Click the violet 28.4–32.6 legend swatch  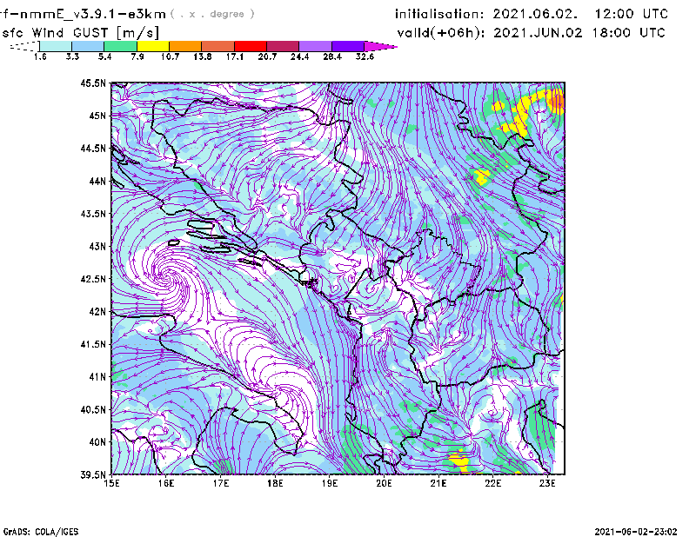click(348, 46)
